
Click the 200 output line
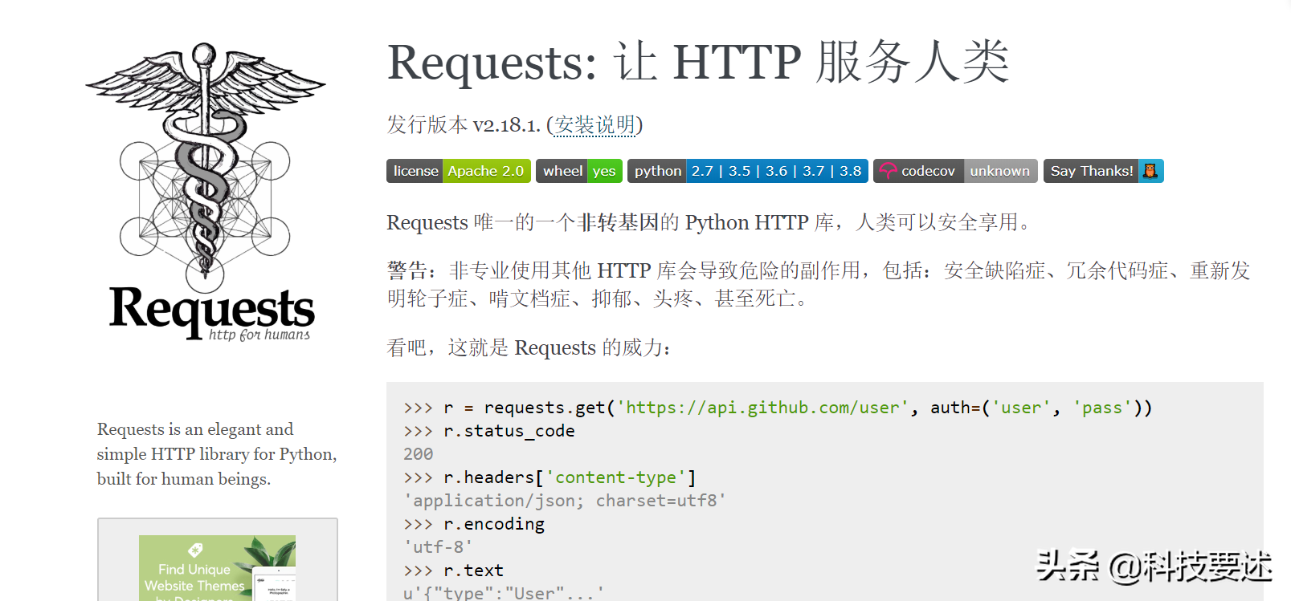coord(418,454)
